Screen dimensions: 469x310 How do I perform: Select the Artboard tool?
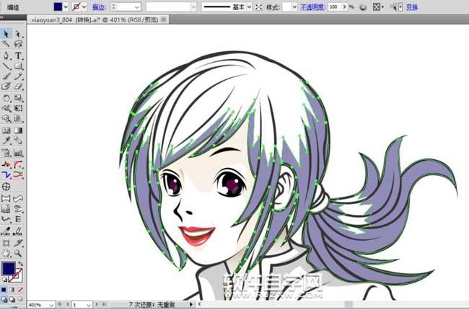tap(6, 243)
